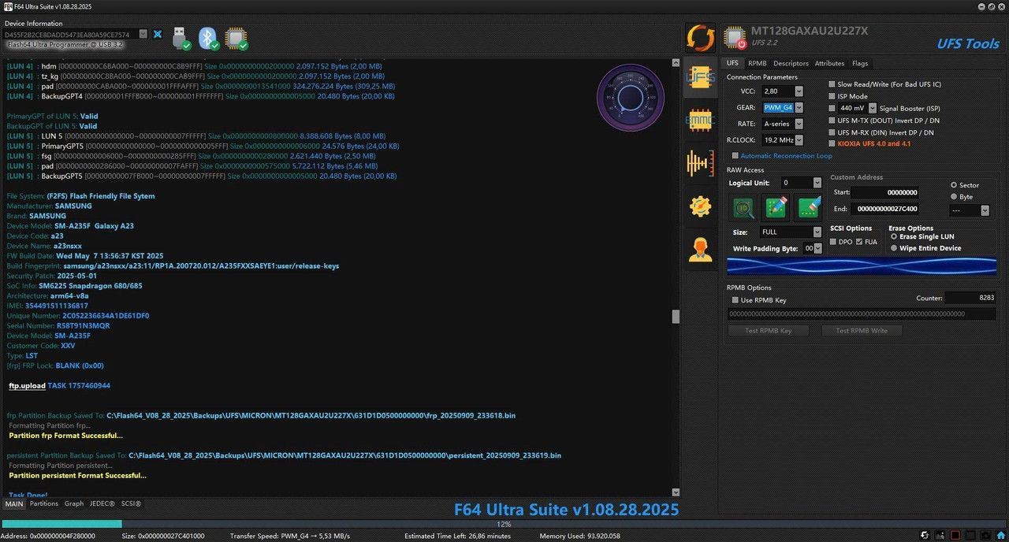Click the chip power icon beside MT128GAXAU2U227X
The image size is (1009, 542).
tap(735, 38)
